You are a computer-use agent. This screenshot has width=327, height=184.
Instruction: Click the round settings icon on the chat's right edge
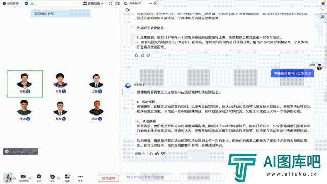[323, 16]
